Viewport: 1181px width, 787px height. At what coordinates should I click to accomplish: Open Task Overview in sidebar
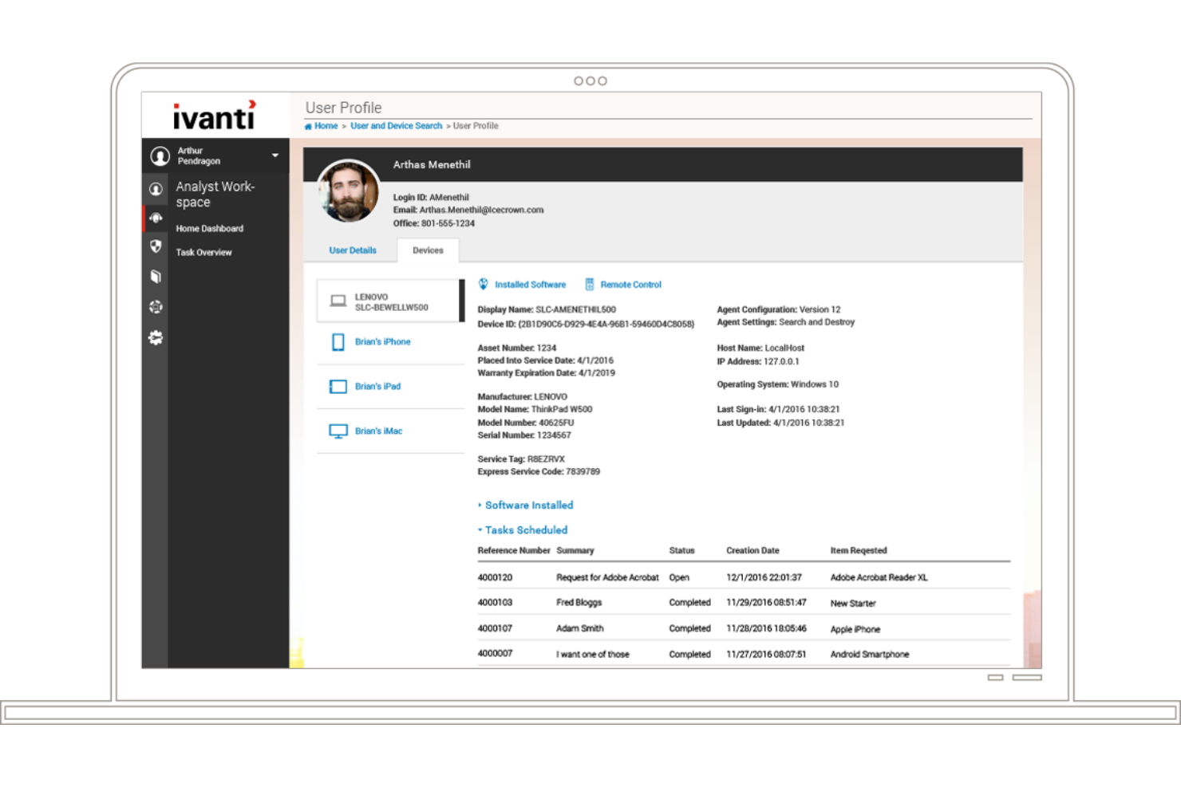click(204, 253)
